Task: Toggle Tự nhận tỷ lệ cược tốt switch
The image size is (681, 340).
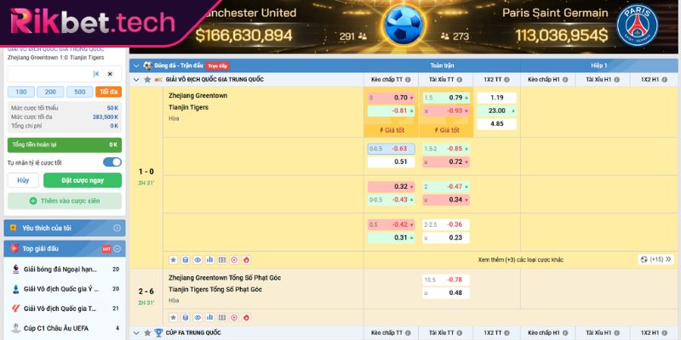Action: 112,162
